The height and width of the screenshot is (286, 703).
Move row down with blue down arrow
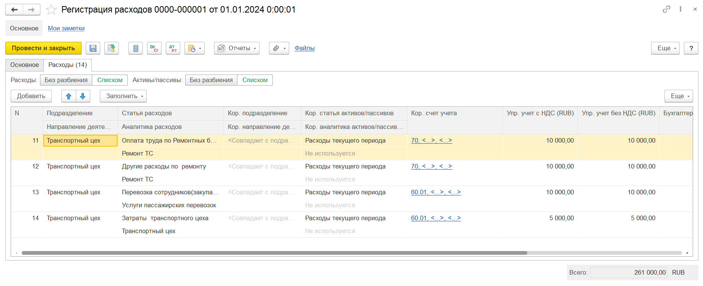(x=83, y=96)
